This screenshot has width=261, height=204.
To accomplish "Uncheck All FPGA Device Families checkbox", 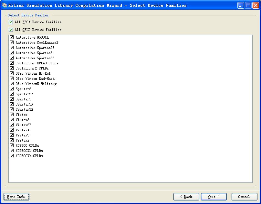I will (x=11, y=22).
